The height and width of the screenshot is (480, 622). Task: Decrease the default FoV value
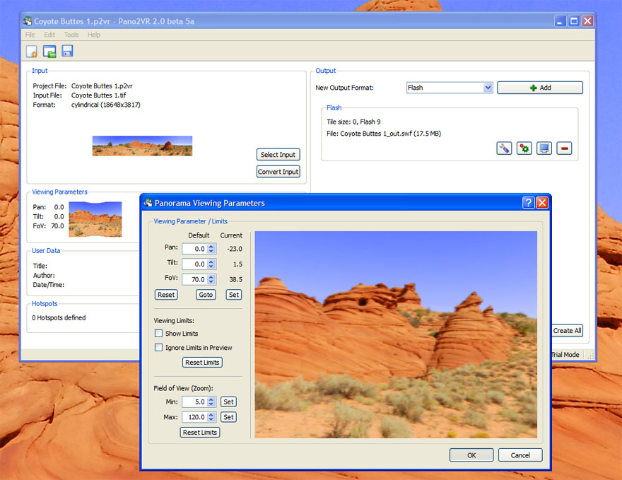pos(211,281)
